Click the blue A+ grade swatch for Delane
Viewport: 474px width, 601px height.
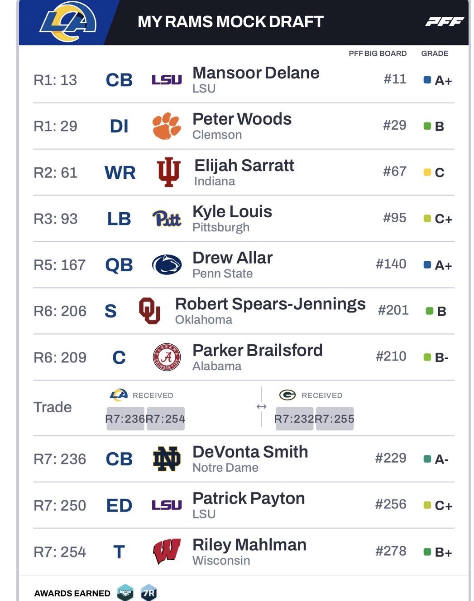click(427, 80)
